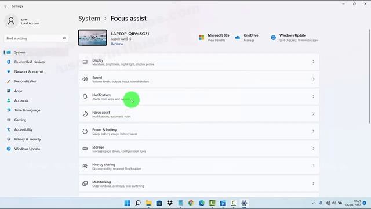Launch Google Chrome from the taskbar
The width and height of the screenshot is (371, 209).
coord(191,203)
